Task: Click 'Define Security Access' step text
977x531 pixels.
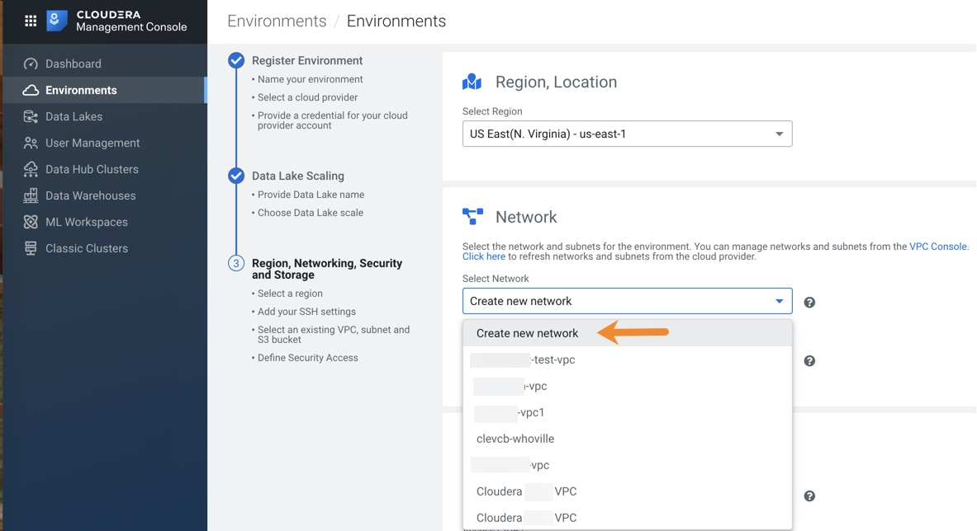Action: [x=308, y=358]
